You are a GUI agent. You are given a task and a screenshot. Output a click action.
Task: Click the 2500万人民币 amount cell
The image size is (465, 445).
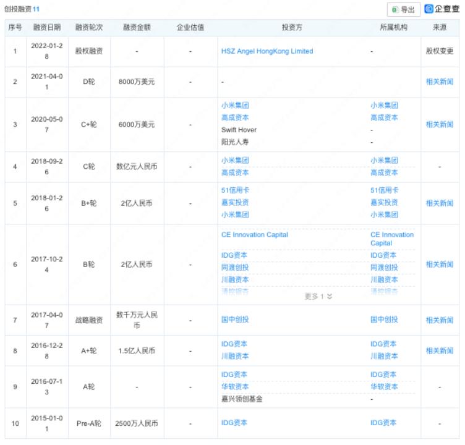pyautogui.click(x=137, y=423)
